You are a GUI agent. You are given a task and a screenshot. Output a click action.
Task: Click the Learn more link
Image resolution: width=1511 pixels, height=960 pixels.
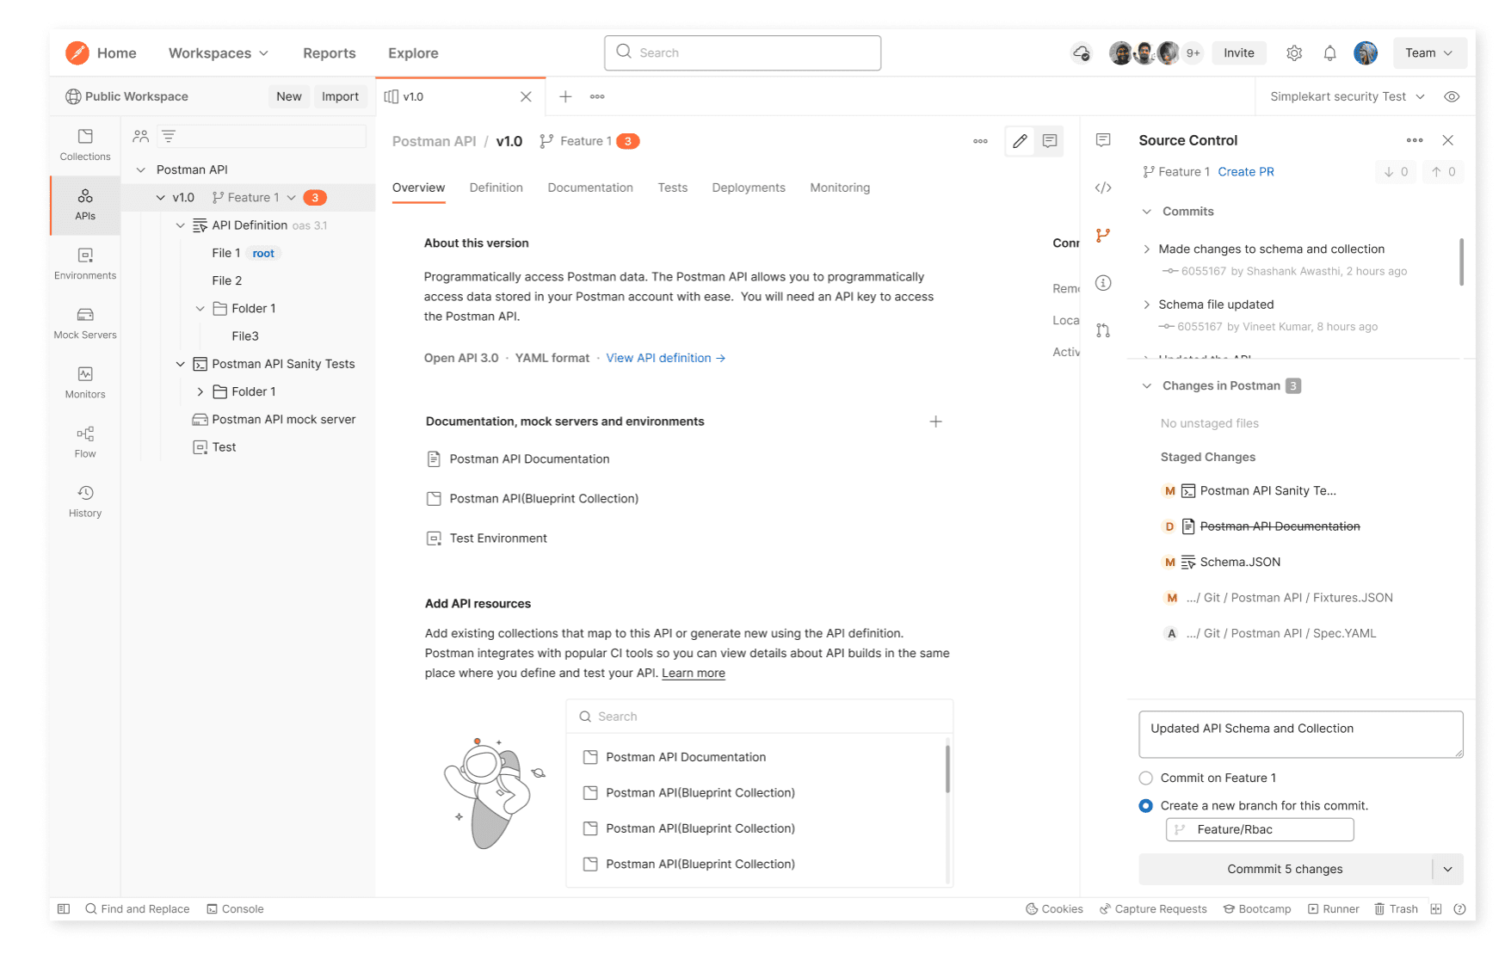point(694,674)
